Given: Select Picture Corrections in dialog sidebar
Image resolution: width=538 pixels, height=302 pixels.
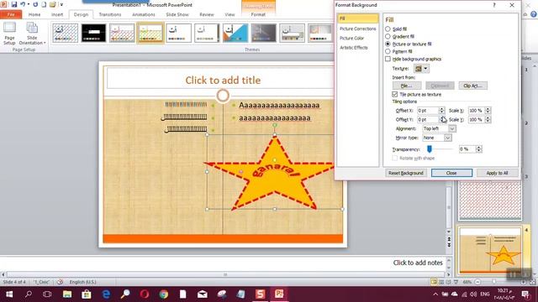Looking at the screenshot, I should (358, 29).
